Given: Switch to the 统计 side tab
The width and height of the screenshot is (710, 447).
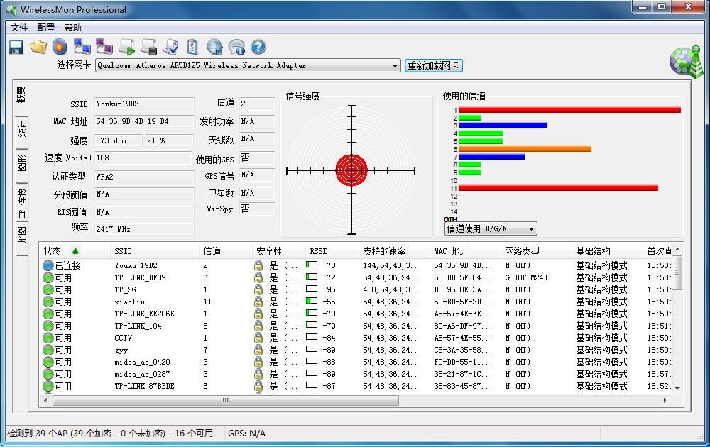Looking at the screenshot, I should (21, 129).
